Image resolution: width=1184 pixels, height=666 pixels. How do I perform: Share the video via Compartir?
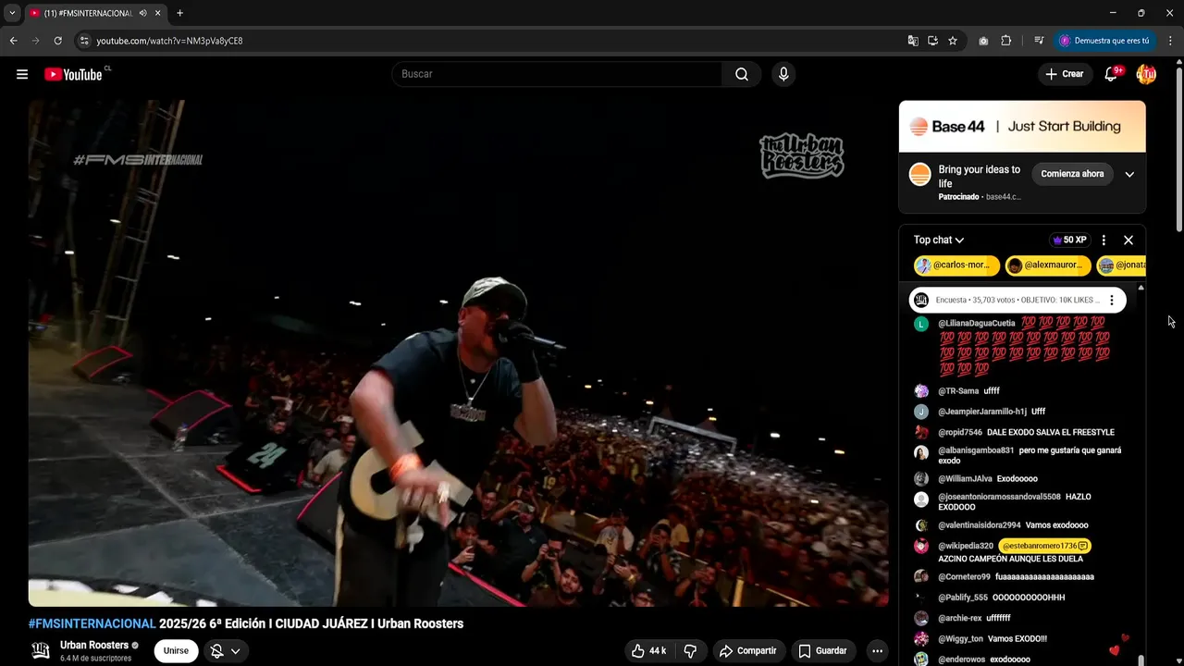point(748,651)
